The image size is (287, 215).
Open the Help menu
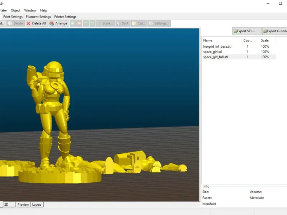click(43, 10)
